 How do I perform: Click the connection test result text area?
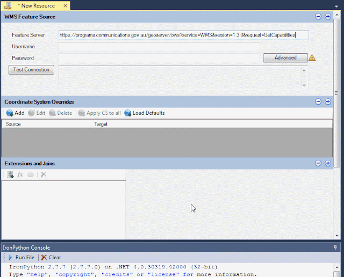pos(180,78)
